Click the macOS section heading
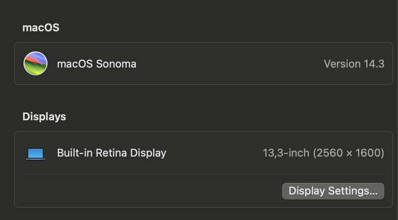Viewport: 398px width, 220px height. point(41,27)
